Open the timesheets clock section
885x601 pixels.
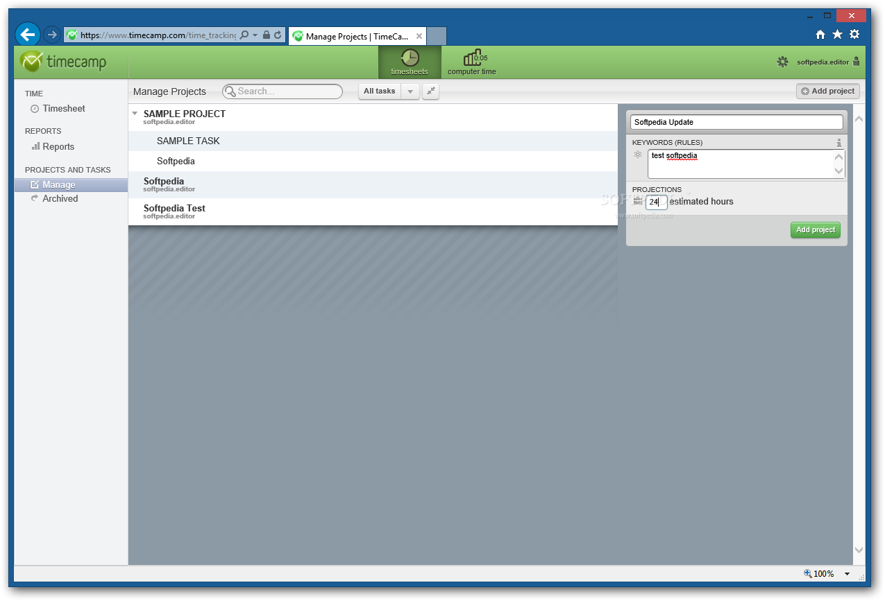[x=410, y=62]
